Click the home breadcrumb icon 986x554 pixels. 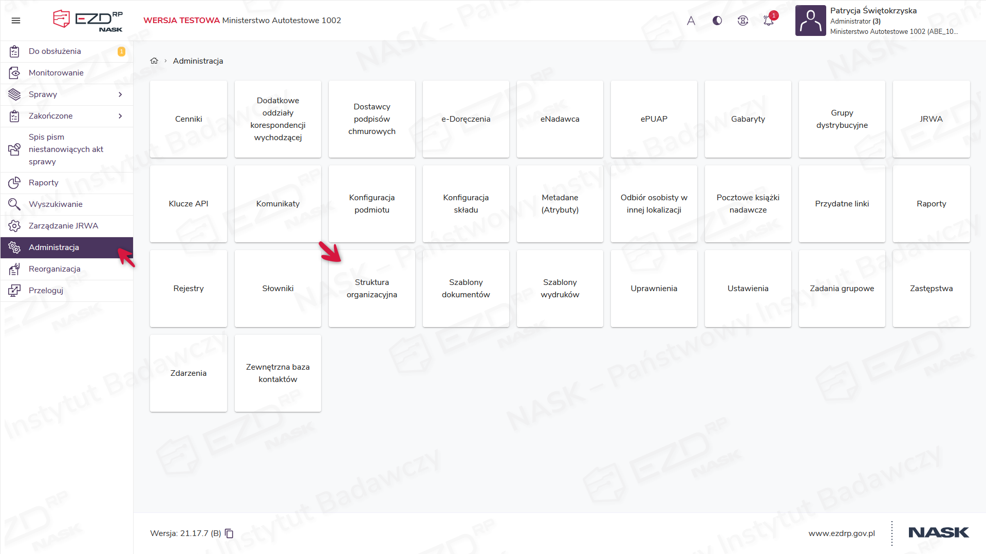(154, 61)
